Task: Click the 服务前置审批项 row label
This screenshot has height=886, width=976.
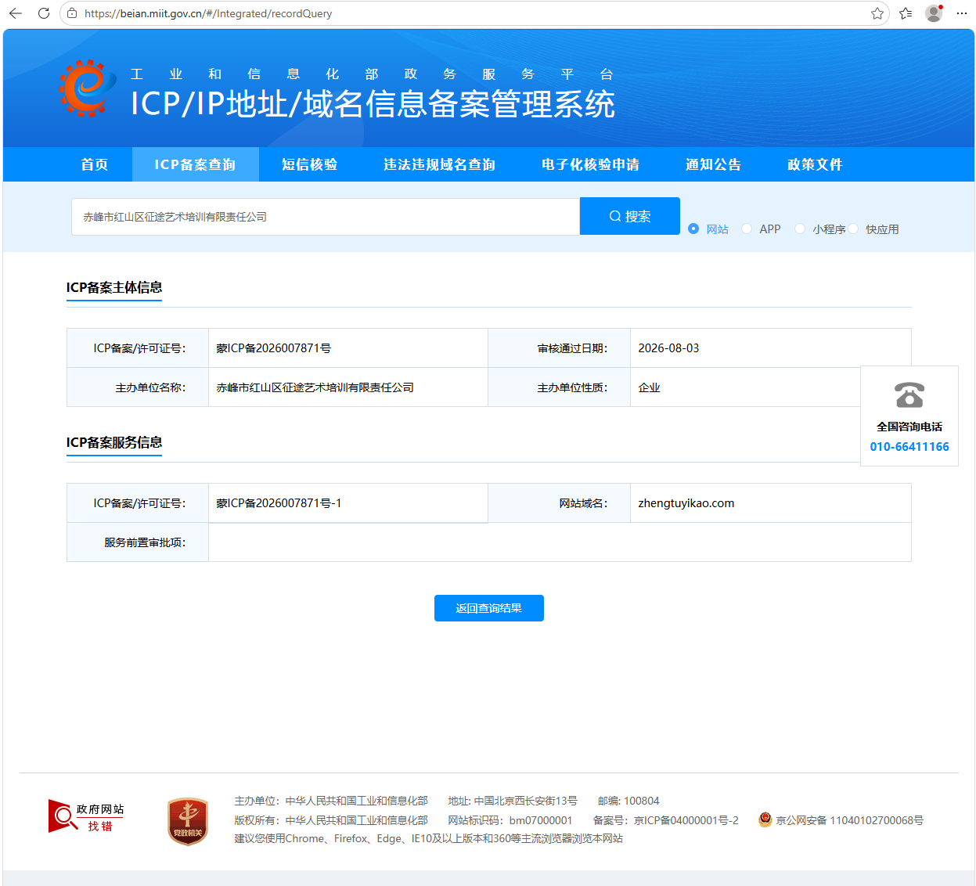Action: click(146, 542)
